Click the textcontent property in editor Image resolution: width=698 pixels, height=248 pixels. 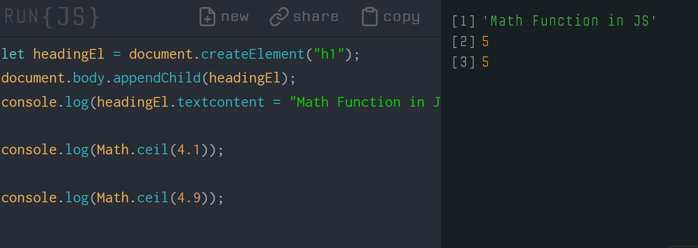coord(221,102)
